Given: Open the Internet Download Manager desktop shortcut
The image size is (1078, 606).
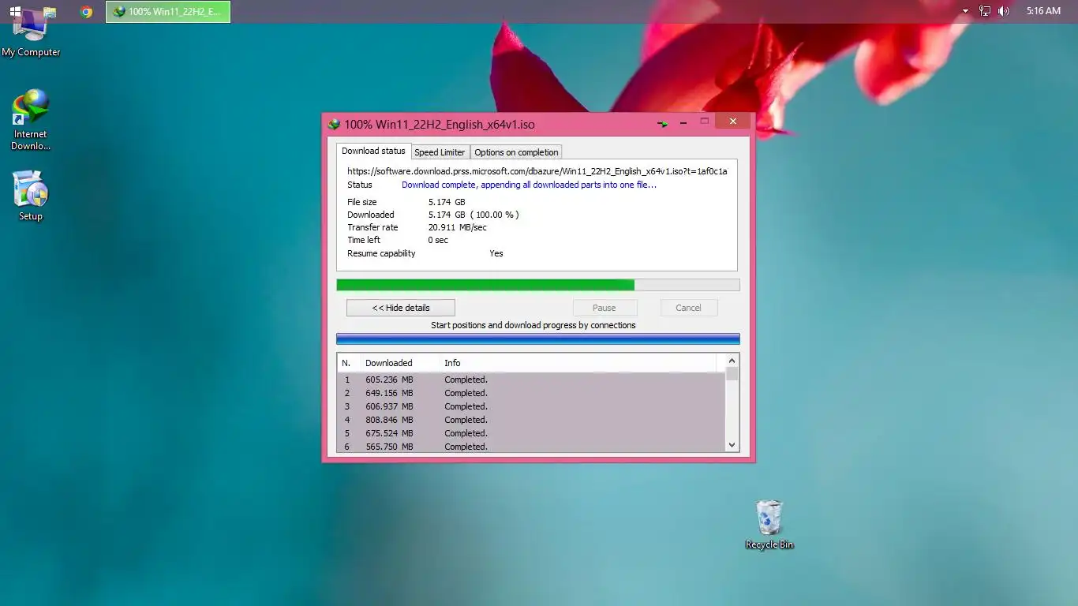Looking at the screenshot, I should [31, 120].
